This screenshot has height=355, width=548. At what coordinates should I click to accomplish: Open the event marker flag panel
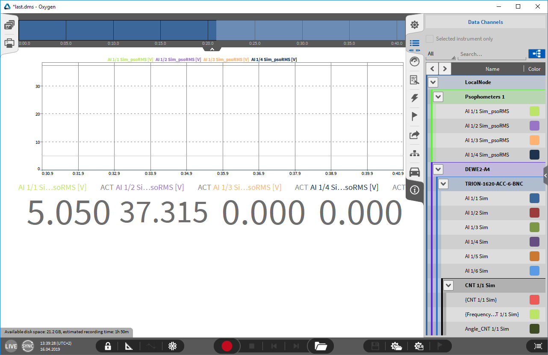tap(414, 116)
